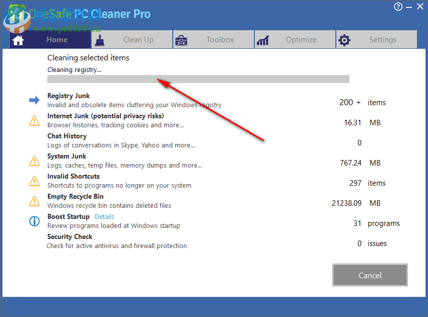Open Details for Boost Startup
This screenshot has height=317, width=428.
click(x=104, y=216)
